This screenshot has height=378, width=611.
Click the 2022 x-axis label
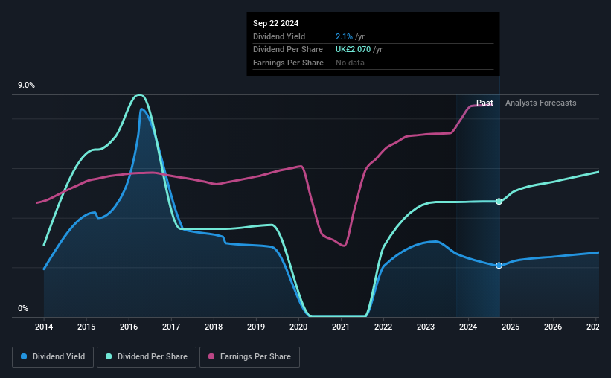pos(383,327)
